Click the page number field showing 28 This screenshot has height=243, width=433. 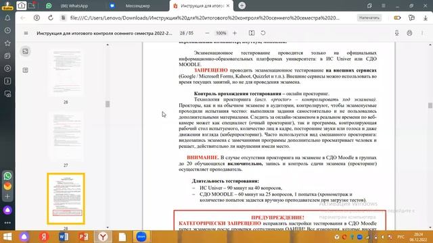click(182, 33)
